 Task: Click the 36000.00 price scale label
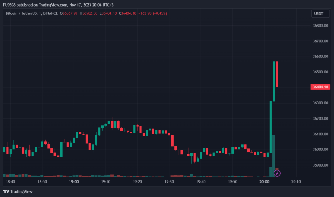[x=320, y=150]
